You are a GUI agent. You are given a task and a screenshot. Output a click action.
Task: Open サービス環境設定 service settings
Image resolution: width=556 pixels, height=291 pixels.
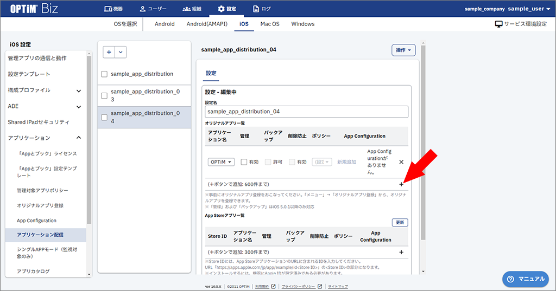coord(520,24)
